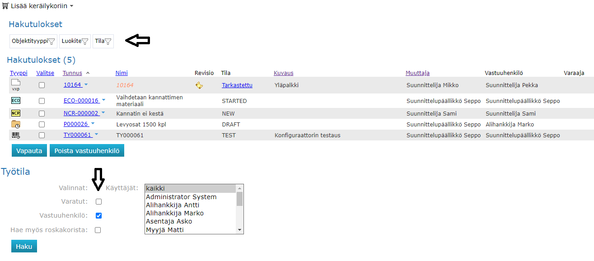Click the ECO type icon
This screenshot has height=261, width=594.
coord(16,101)
